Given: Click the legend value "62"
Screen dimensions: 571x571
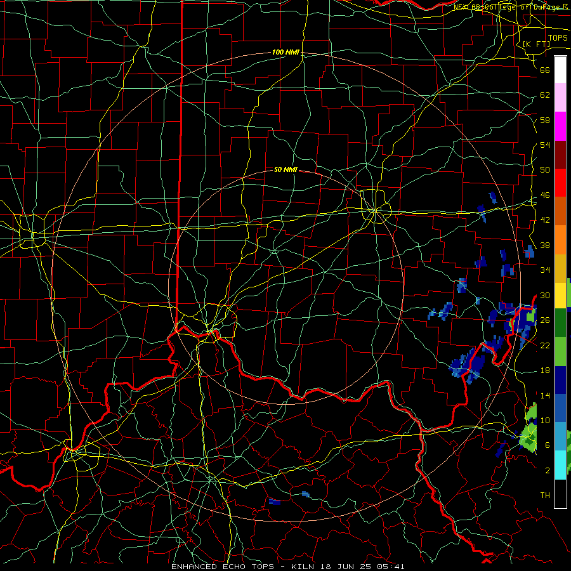Looking at the screenshot, I should [x=545, y=95].
